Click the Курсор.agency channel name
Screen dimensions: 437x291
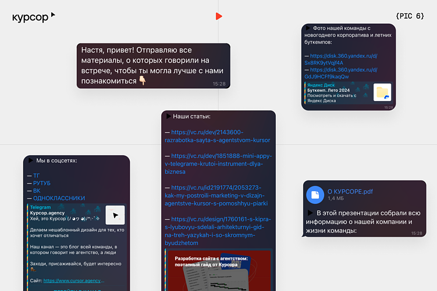pos(47,213)
